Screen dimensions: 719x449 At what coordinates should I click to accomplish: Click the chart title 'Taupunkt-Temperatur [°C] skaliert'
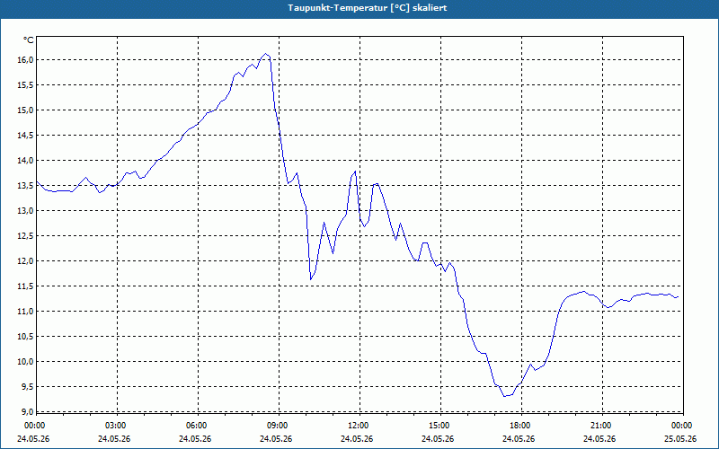368,8
